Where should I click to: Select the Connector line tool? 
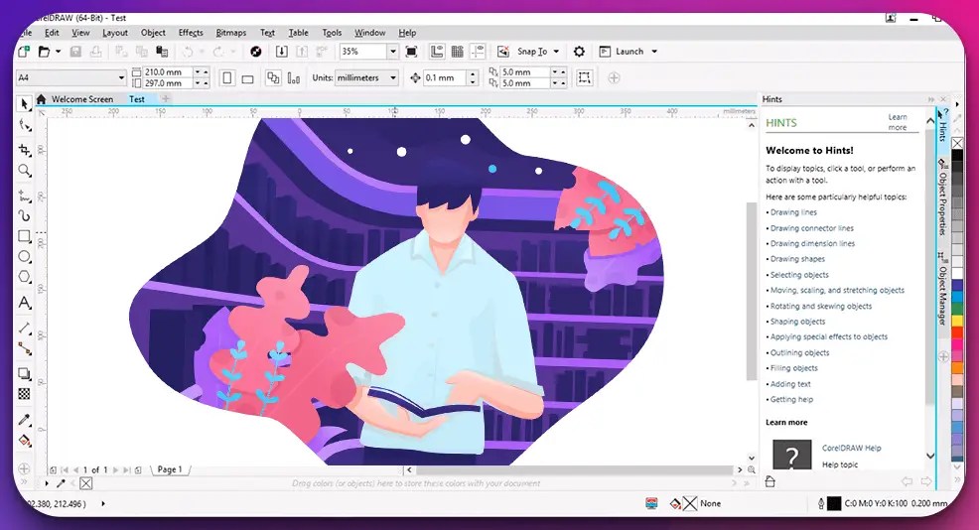point(25,348)
